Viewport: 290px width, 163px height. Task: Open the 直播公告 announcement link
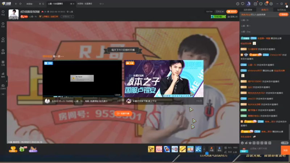point(233,17)
